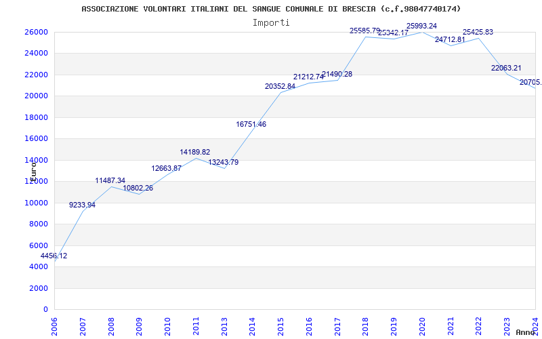The width and height of the screenshot is (542, 339).
Task: Click the Anno axis title
Action: pos(525,332)
